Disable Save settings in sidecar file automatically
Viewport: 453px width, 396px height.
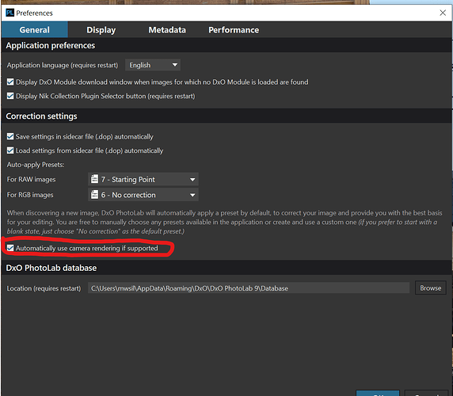click(10, 136)
